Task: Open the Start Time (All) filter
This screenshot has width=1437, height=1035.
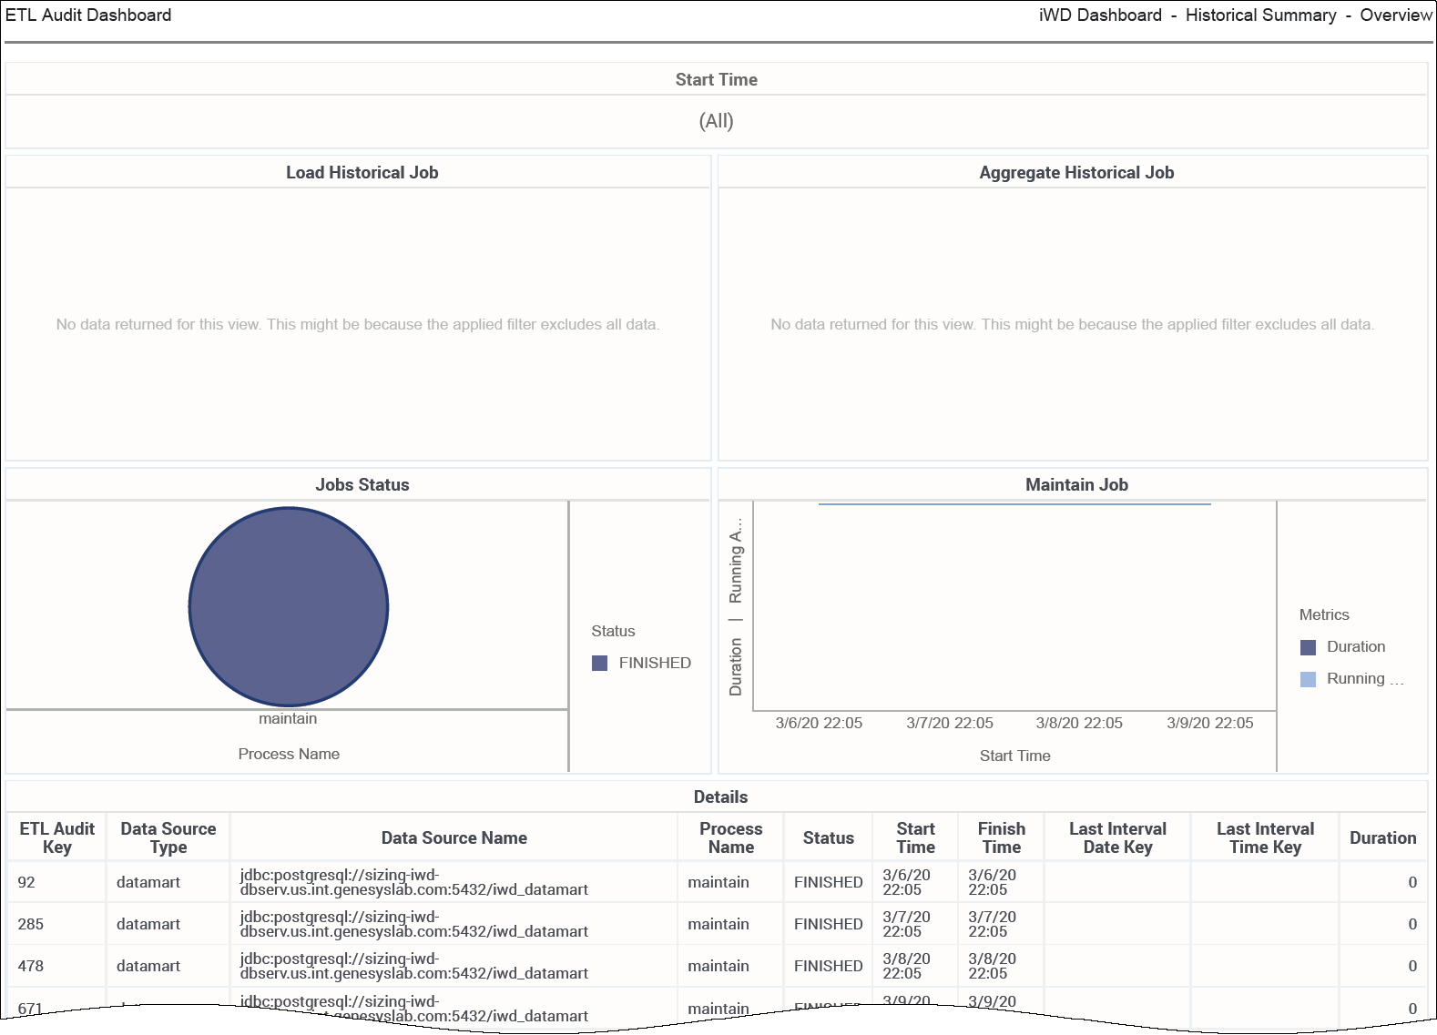Action: click(x=716, y=121)
